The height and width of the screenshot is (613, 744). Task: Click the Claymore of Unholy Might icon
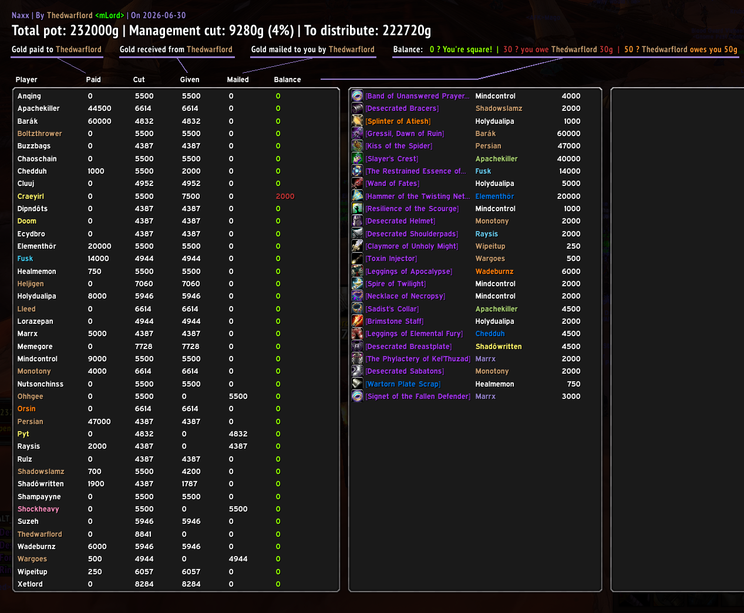pos(357,246)
